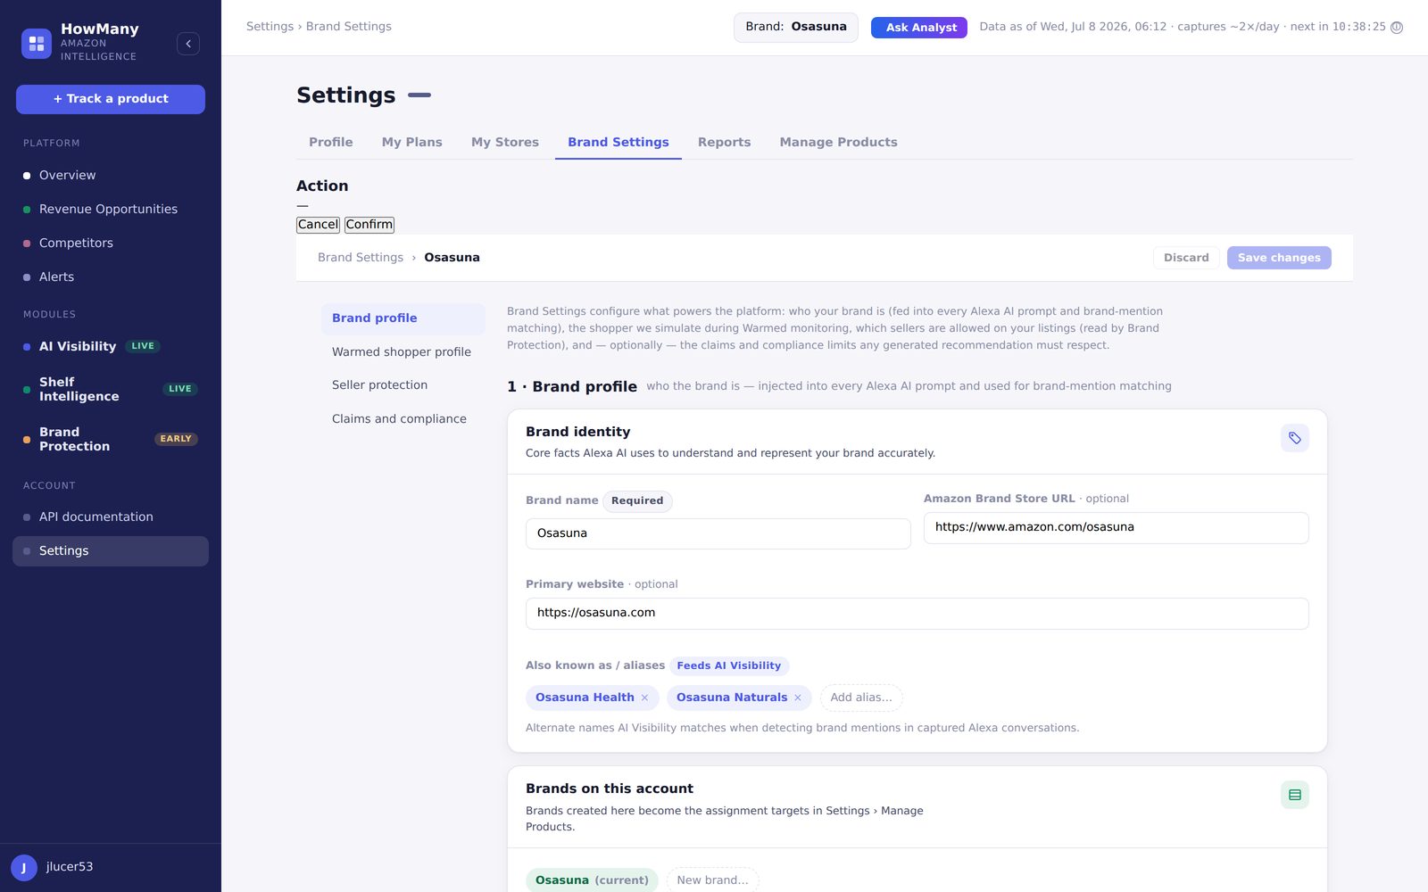Open Revenue Opportunities in the sidebar
1428x892 pixels.
click(x=111, y=210)
